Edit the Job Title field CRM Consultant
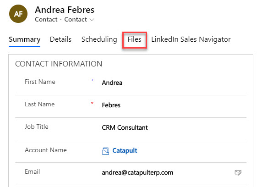The image size is (262, 187). [174, 127]
